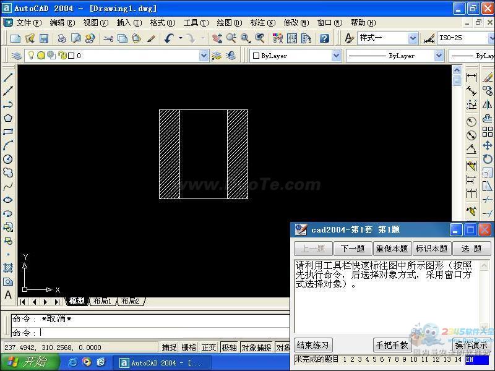The height and width of the screenshot is (371, 495).
Task: Toggle 正交 ortho mode
Action: 209,348
